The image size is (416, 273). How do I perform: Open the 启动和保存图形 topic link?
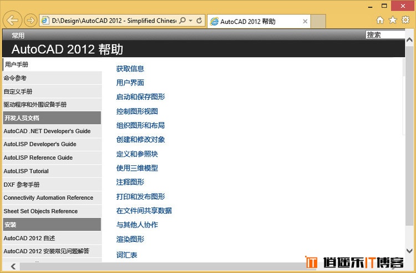(x=141, y=97)
